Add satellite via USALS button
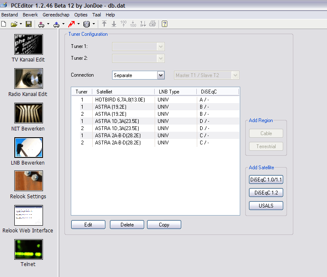This screenshot has width=327, height=277. point(266,206)
